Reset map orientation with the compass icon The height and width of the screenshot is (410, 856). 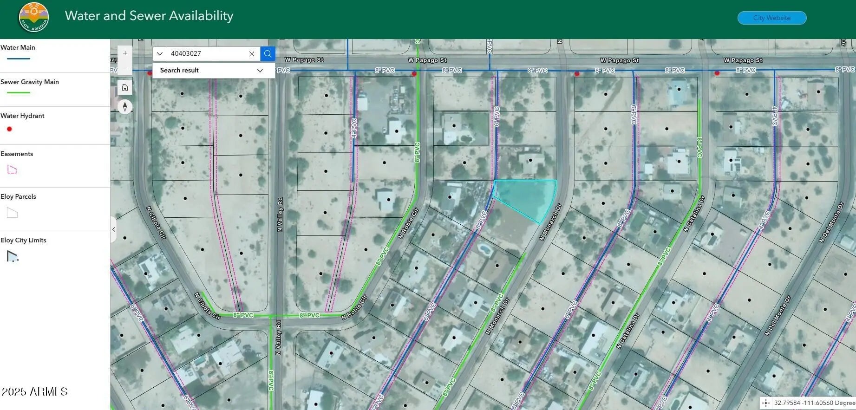[x=125, y=107]
